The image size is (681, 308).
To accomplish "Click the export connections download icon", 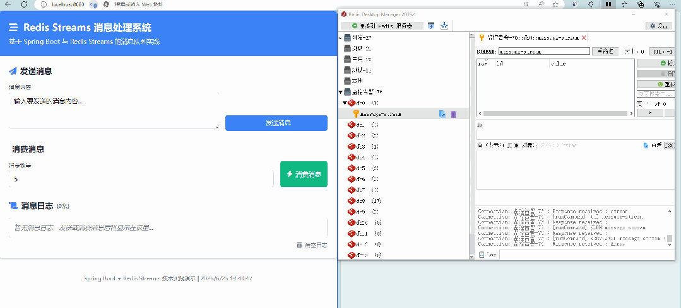I will click(444, 26).
